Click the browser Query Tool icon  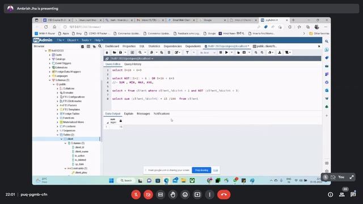82,46
